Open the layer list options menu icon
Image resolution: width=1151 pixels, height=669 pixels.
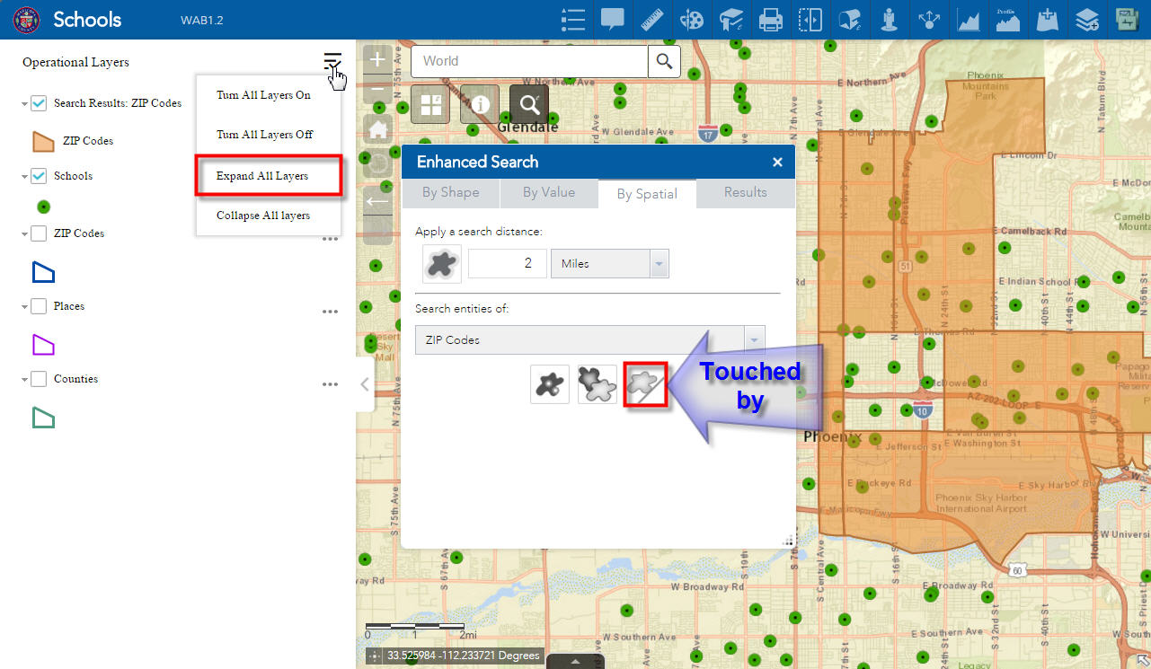(332, 62)
